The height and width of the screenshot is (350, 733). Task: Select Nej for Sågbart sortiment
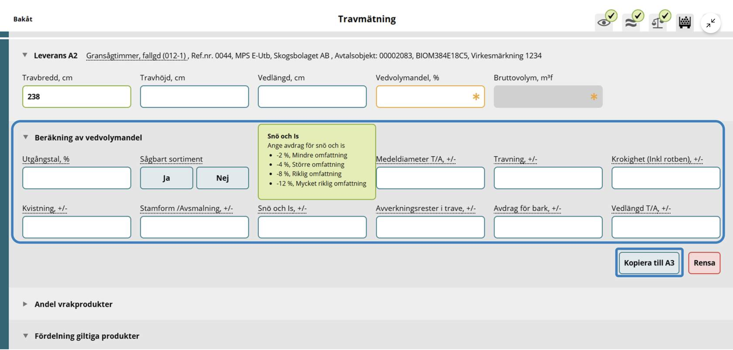pyautogui.click(x=222, y=178)
